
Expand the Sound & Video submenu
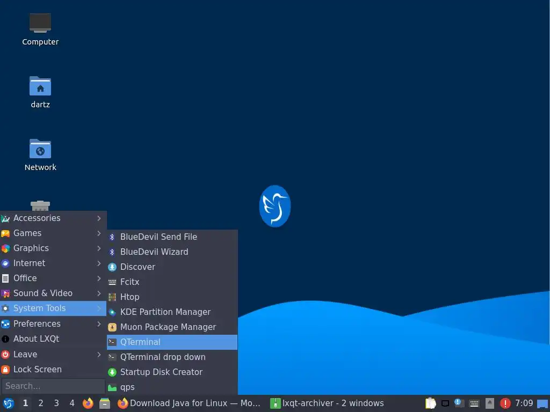pyautogui.click(x=53, y=293)
